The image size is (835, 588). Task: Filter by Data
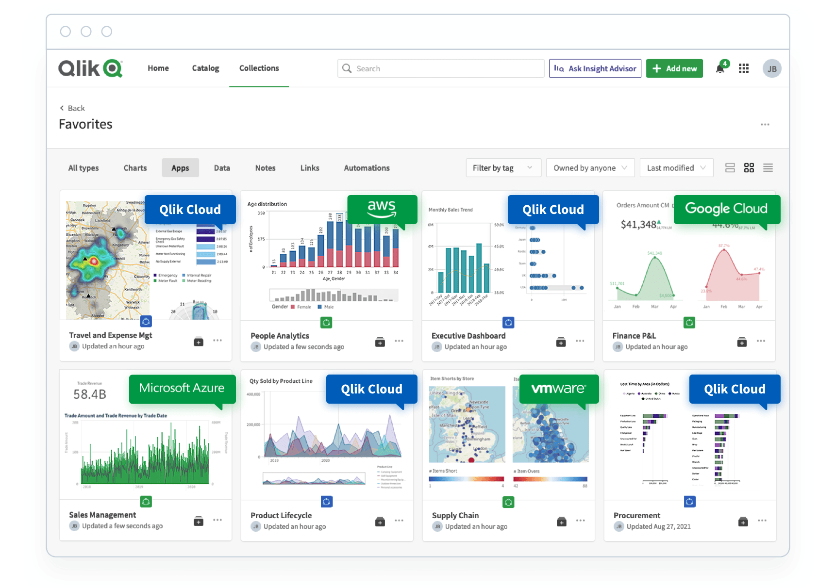pos(222,168)
